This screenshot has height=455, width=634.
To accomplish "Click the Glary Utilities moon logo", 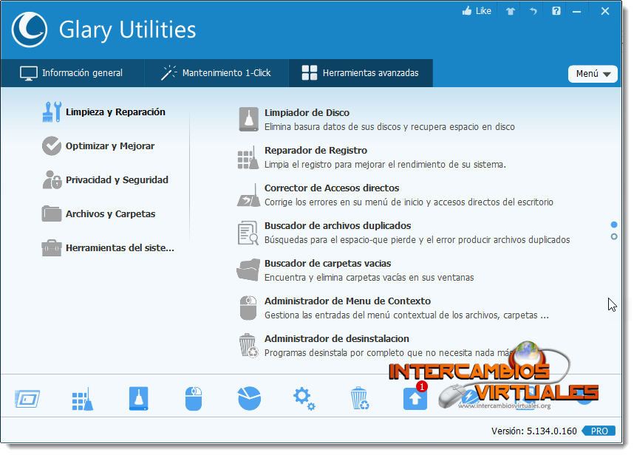I will click(29, 30).
